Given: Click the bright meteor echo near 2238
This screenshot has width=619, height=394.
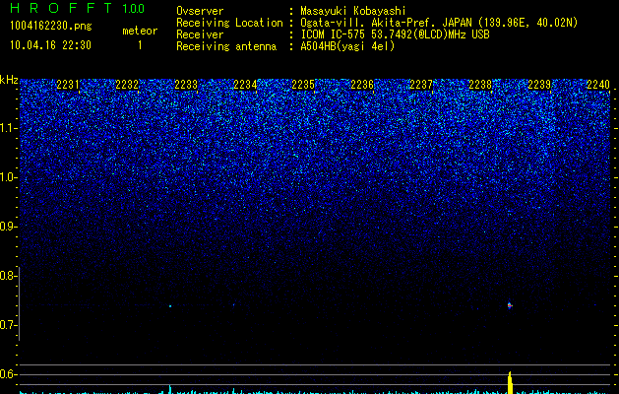Looking at the screenshot, I should click(x=510, y=305).
